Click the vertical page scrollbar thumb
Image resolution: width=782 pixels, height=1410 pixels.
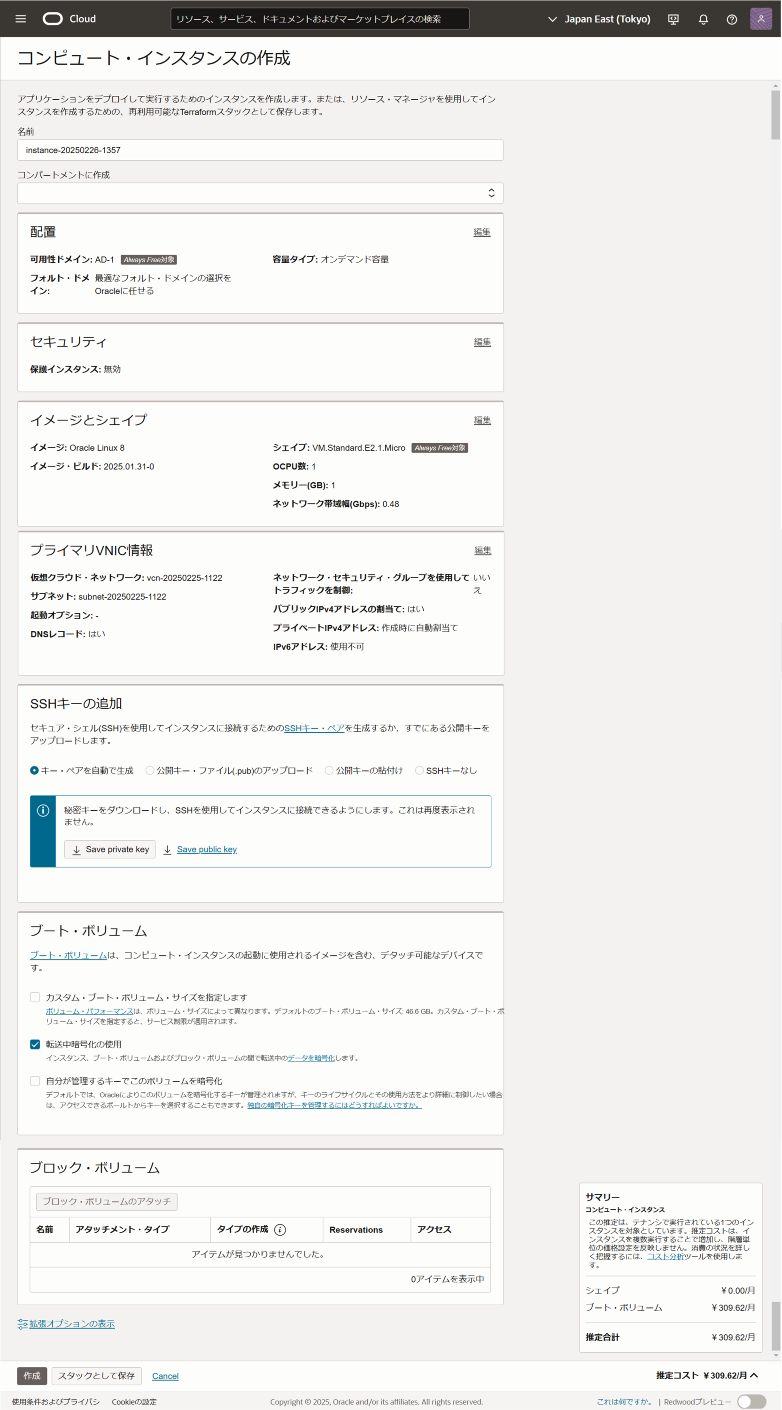coord(775,115)
